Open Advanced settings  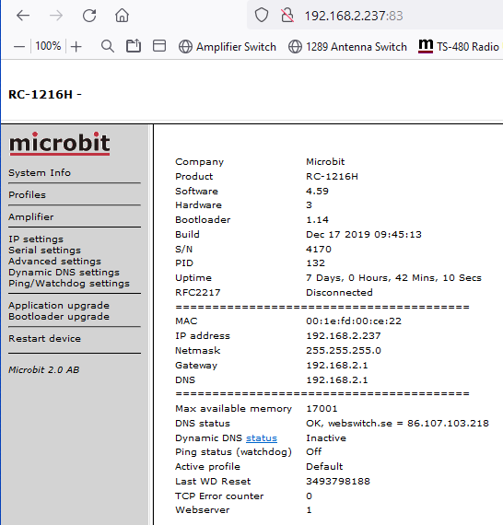pos(54,262)
